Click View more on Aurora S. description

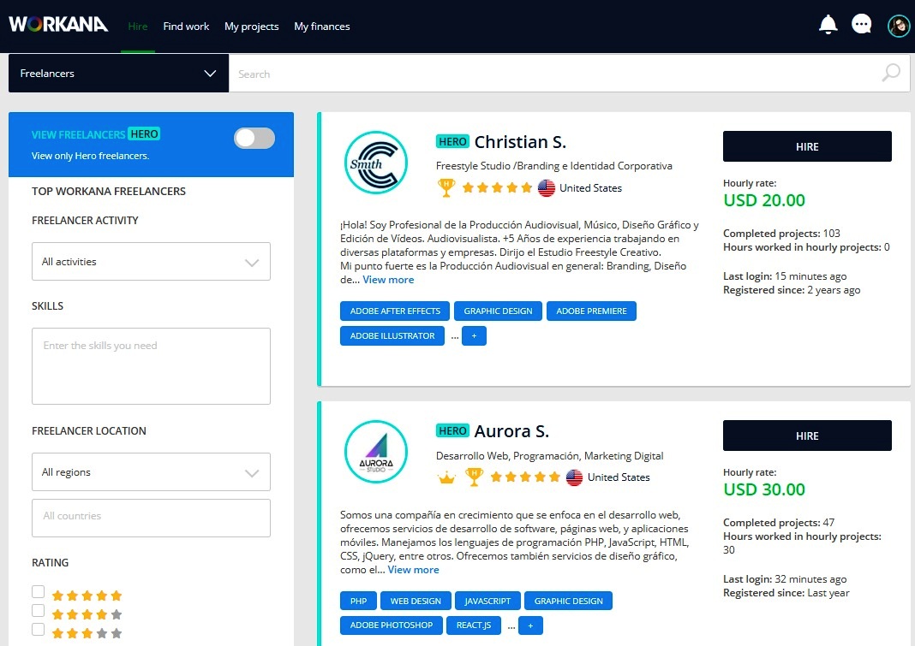tap(413, 570)
